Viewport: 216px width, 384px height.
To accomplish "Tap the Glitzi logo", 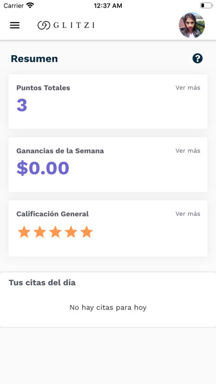I will (x=66, y=25).
